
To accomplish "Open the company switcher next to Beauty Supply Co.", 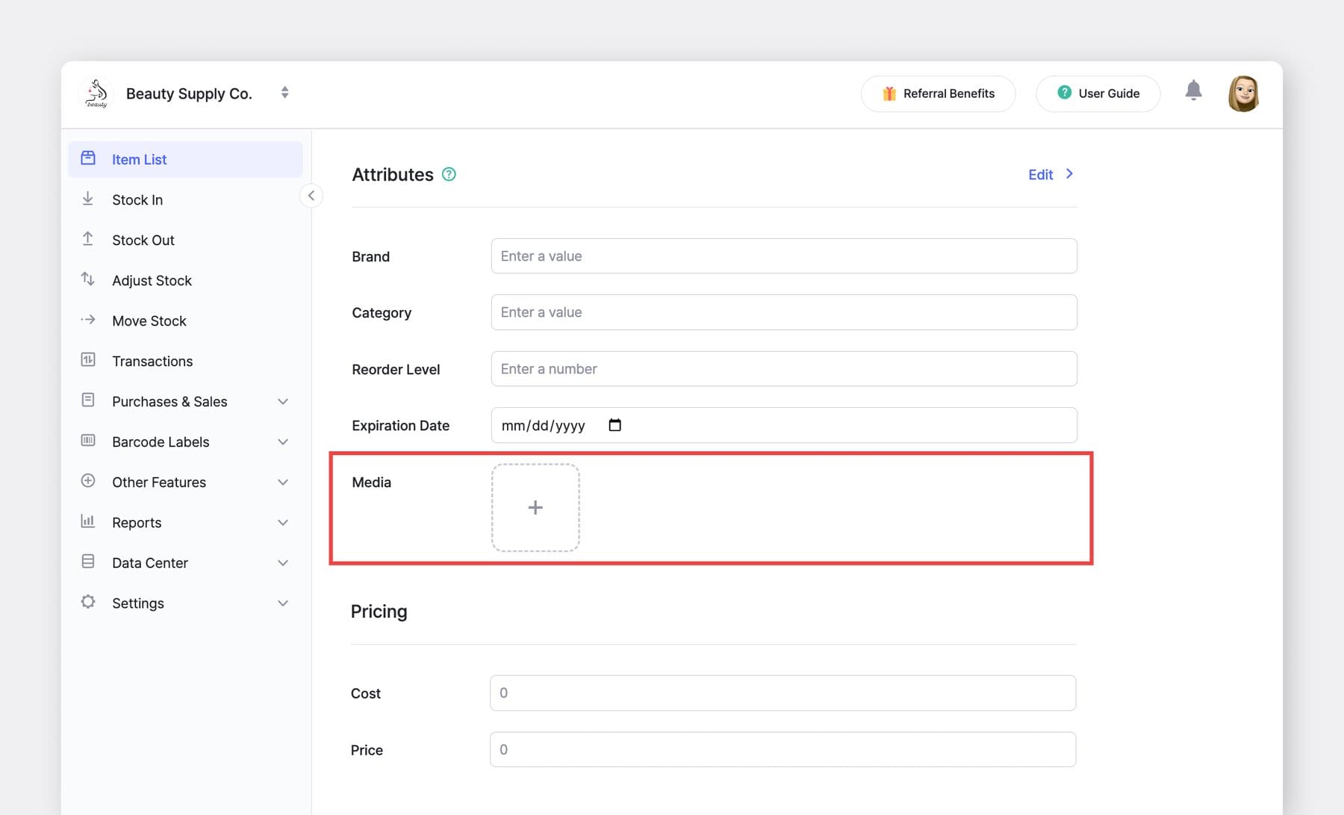I will (x=284, y=92).
